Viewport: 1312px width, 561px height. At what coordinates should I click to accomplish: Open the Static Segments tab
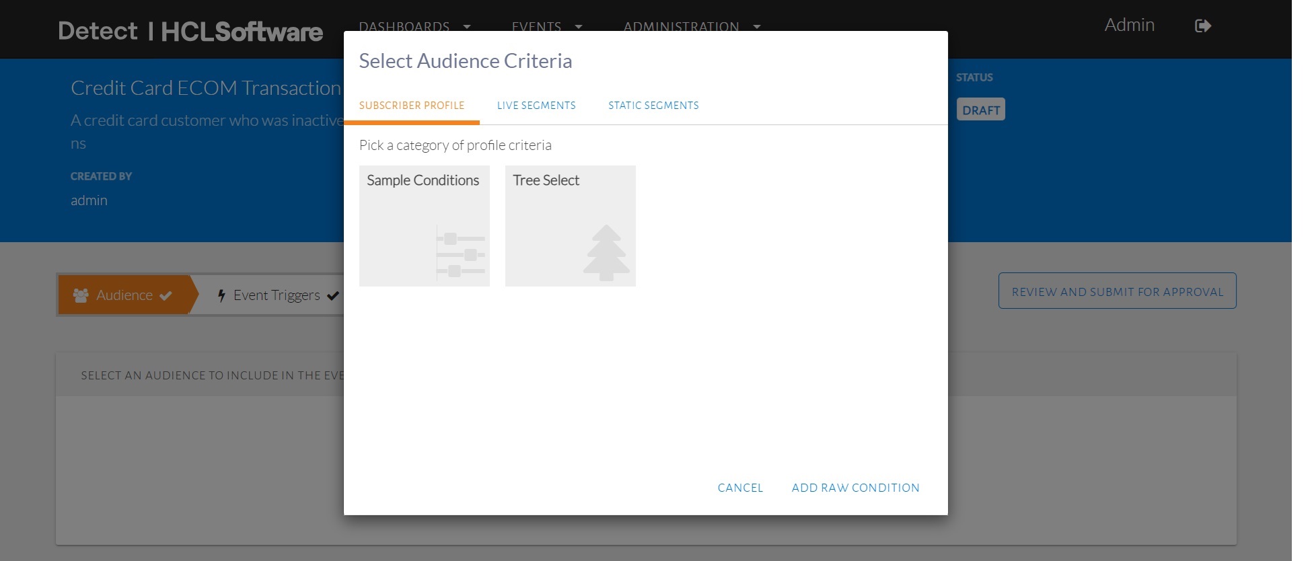tap(653, 106)
